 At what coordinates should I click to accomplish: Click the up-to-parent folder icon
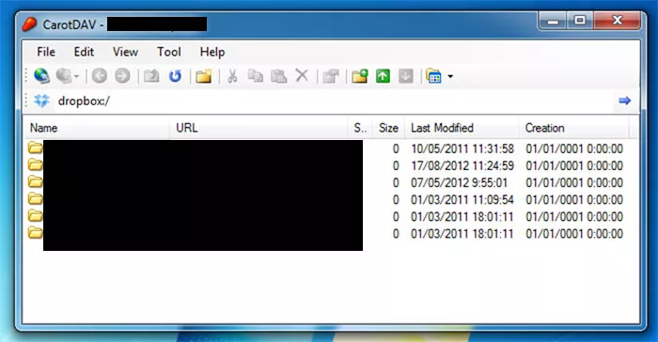tap(151, 76)
